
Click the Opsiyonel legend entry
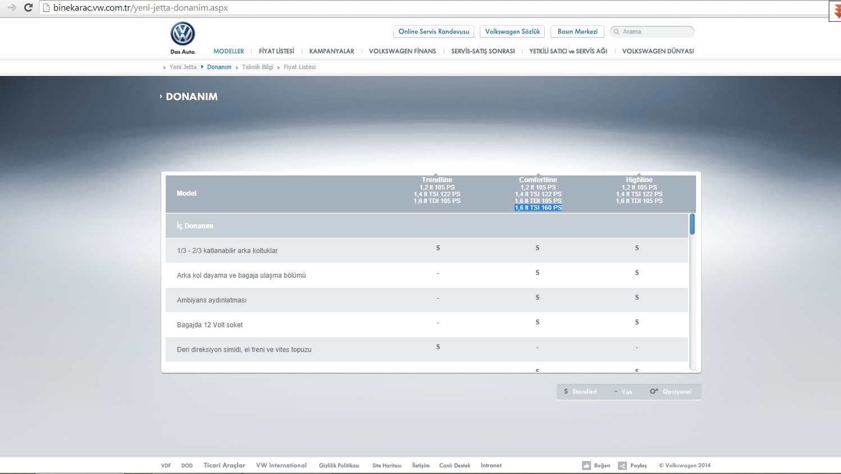click(671, 391)
